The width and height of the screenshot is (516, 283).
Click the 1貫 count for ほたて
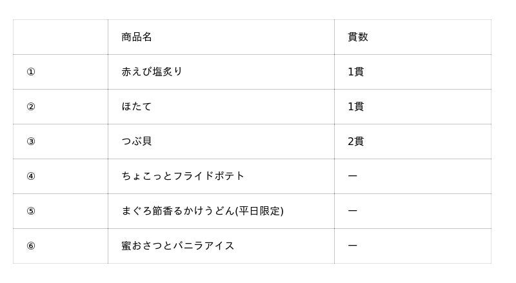click(x=356, y=106)
